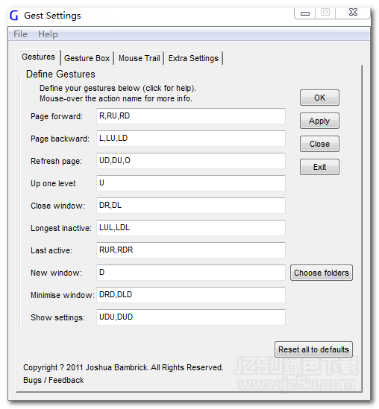Viewport: 379px width, 409px height.
Task: Open the Extra Settings tab
Action: click(x=193, y=58)
